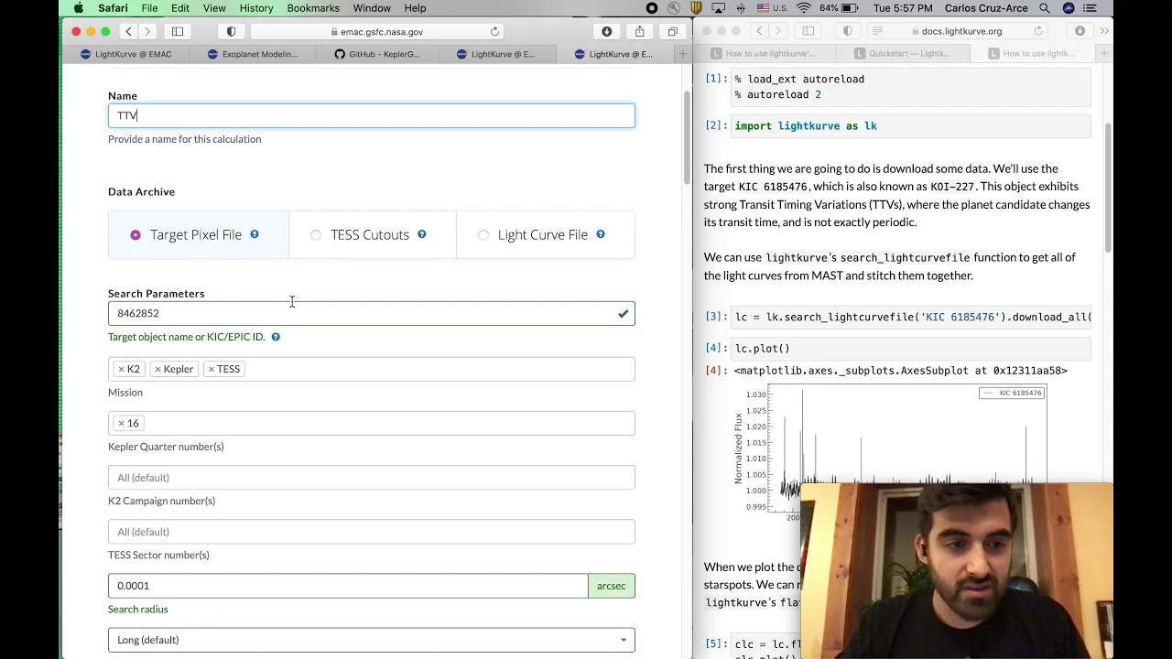Click the search radius field with 0.0001
Viewport: 1172px width, 659px height.
coord(348,586)
